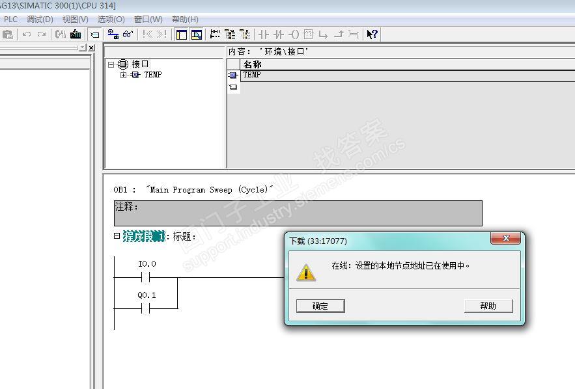Click the third network dotted icon
Image resolution: width=575 pixels, height=389 pixels.
(x=245, y=34)
